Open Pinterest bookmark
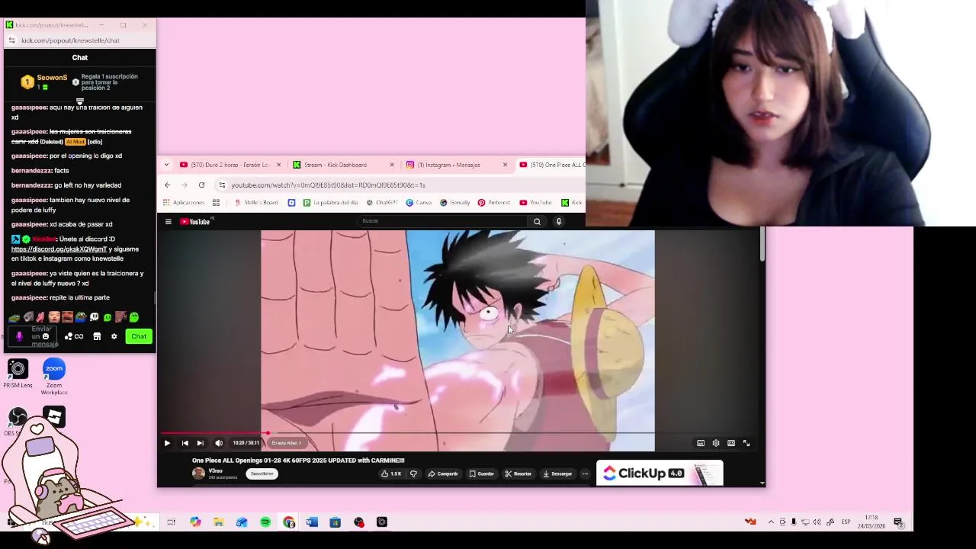976x549 pixels. click(x=494, y=203)
